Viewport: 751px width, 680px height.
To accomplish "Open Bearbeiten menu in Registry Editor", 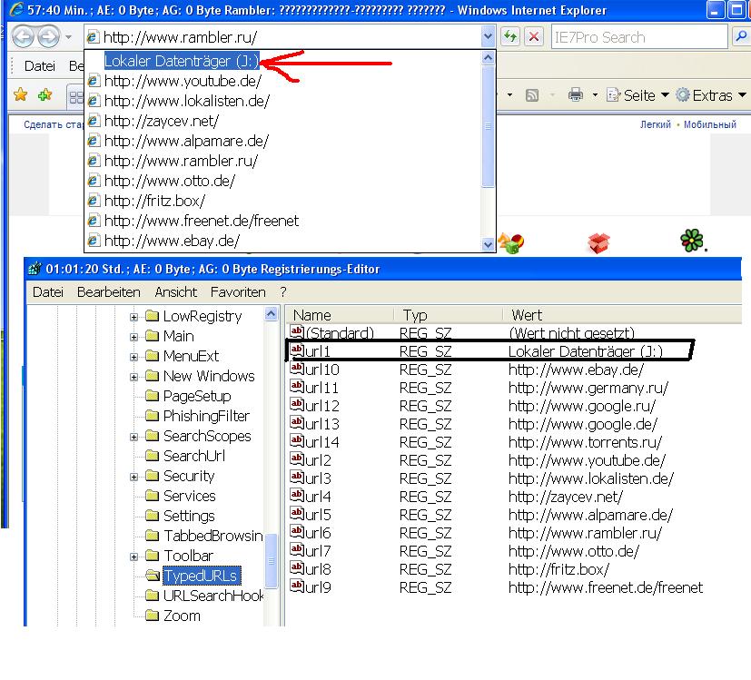I will tap(108, 292).
